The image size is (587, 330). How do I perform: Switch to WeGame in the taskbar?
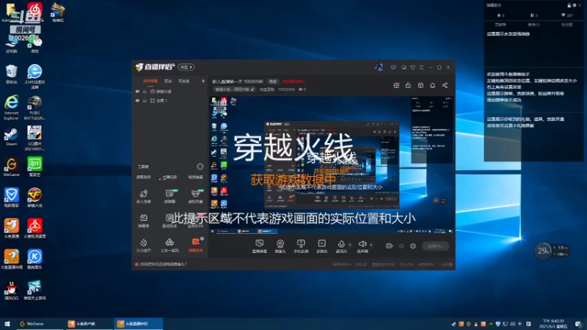tap(40, 323)
